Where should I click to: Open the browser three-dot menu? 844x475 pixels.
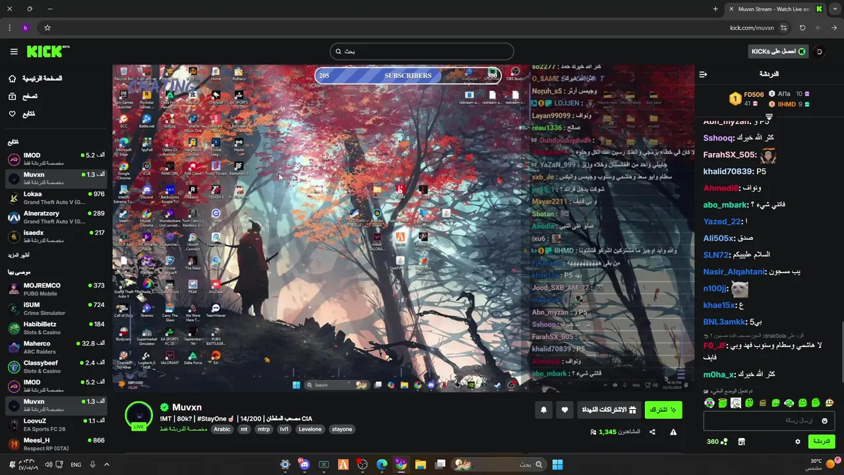9,28
